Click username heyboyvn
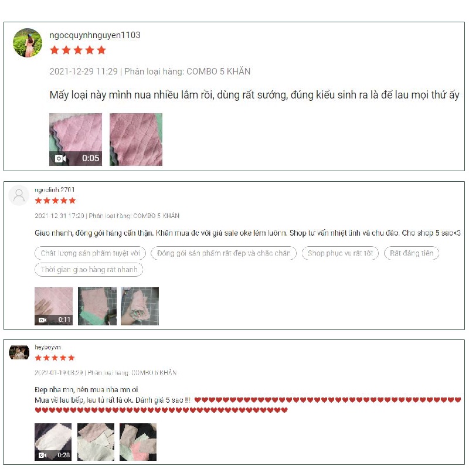Screen dimensions: 469x469 pyautogui.click(x=47, y=347)
